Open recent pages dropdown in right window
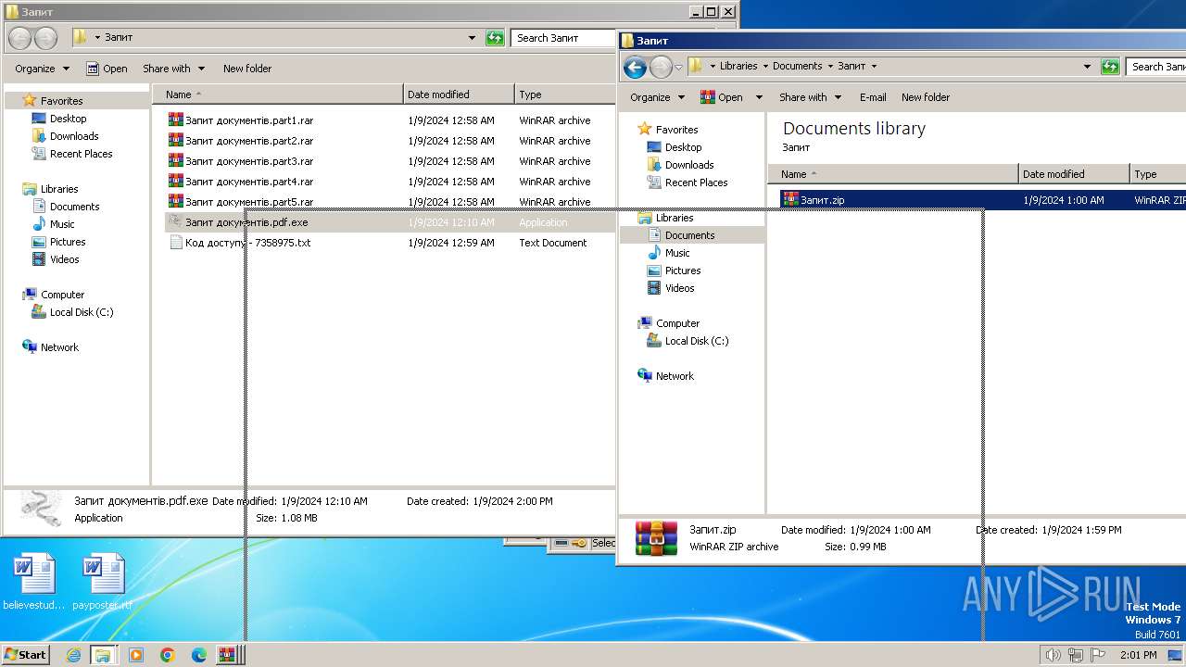This screenshot has width=1186, height=667. 678,67
